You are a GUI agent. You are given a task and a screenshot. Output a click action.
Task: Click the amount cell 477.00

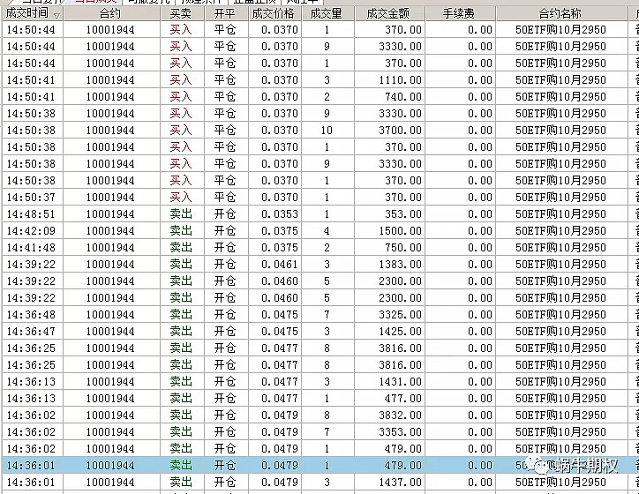tap(403, 399)
